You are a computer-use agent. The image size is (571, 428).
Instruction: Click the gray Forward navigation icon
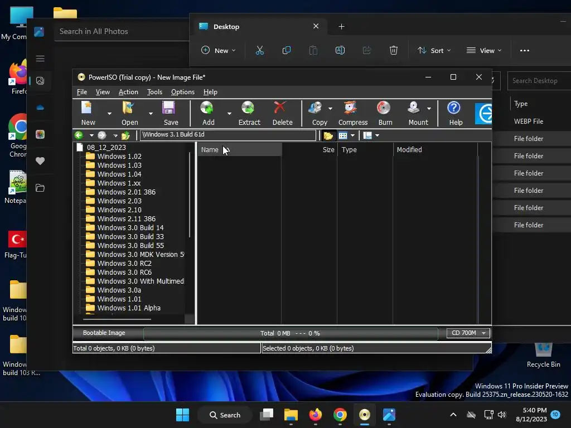point(102,135)
